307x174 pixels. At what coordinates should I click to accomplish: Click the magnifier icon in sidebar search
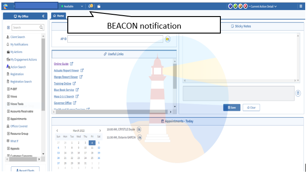coord(41,27)
